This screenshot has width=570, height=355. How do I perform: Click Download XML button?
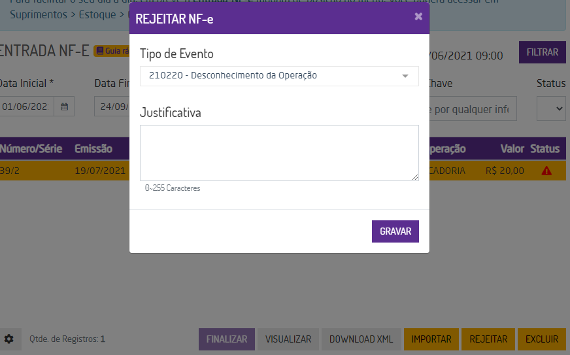tap(361, 339)
